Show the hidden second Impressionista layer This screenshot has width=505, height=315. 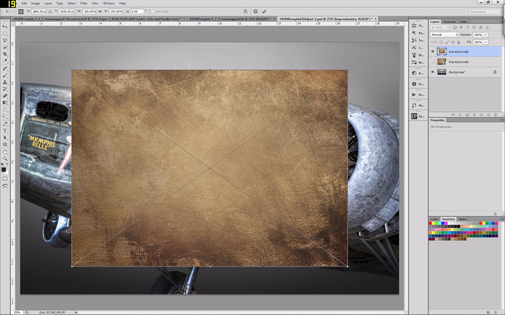(433, 62)
